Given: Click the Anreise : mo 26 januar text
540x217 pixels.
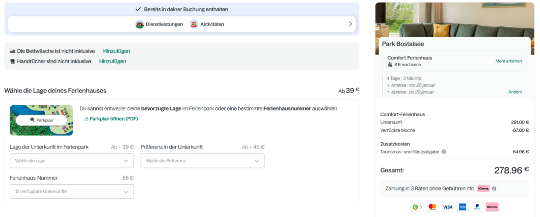Looking at the screenshot, I should (413, 85).
